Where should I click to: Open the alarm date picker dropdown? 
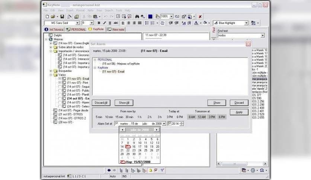(164, 123)
